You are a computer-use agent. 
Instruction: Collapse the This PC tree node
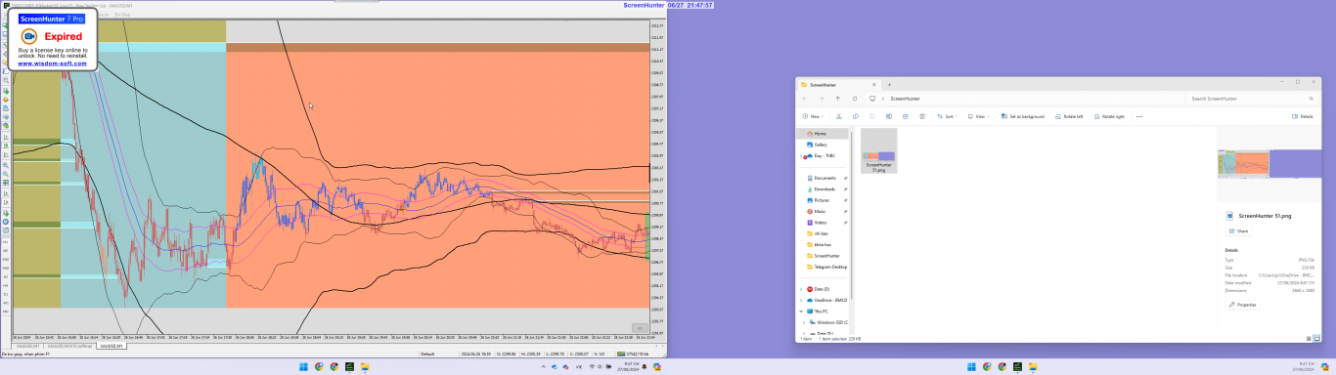[x=802, y=312]
